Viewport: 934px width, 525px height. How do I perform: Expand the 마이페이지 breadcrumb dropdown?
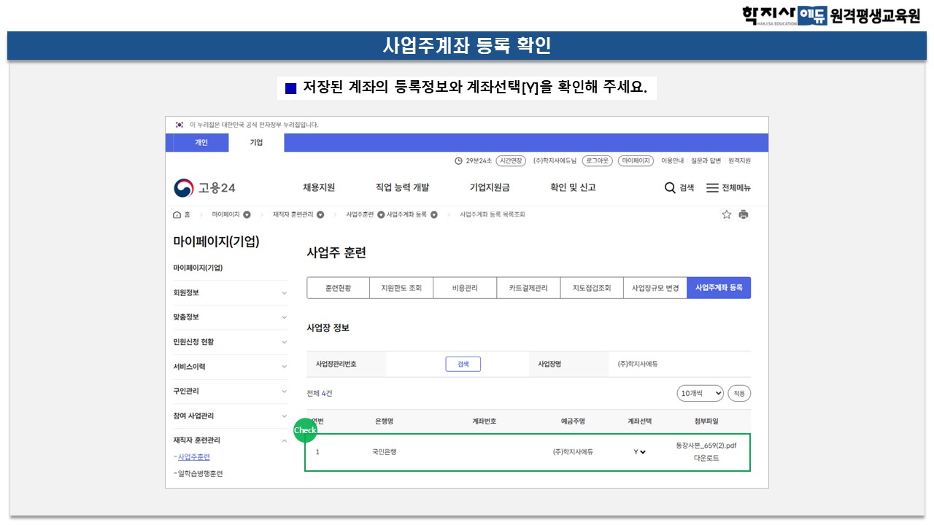[x=247, y=214]
